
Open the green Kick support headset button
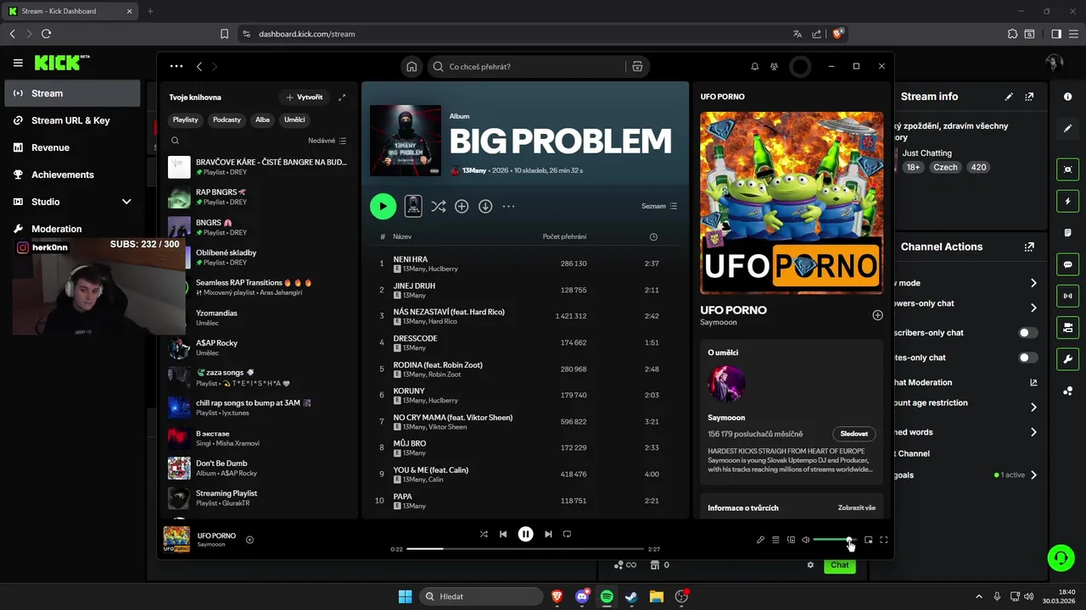1061,557
